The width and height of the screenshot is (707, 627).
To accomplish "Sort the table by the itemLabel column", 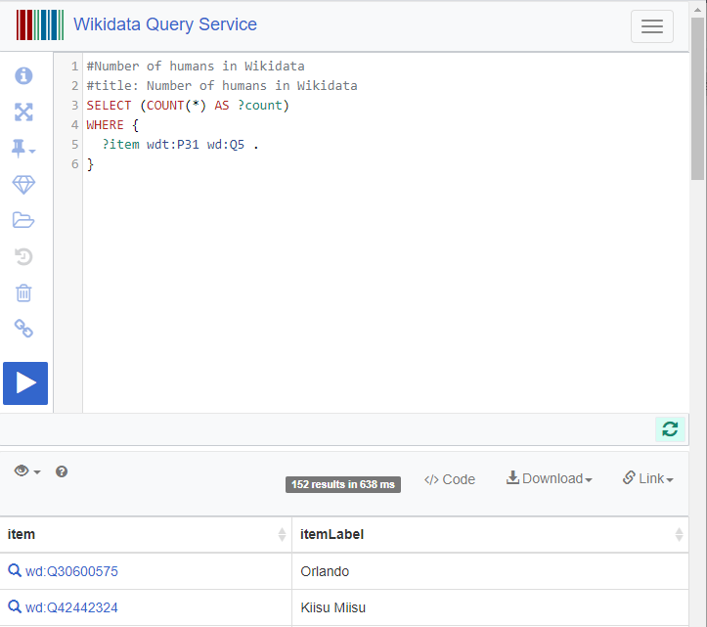I will coord(490,534).
